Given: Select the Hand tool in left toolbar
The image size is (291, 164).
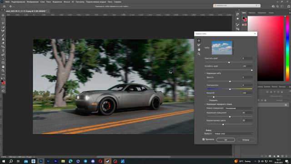Looking at the screenshot, I should tap(3, 67).
